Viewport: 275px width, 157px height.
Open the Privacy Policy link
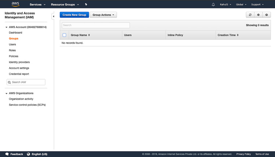click(243, 154)
